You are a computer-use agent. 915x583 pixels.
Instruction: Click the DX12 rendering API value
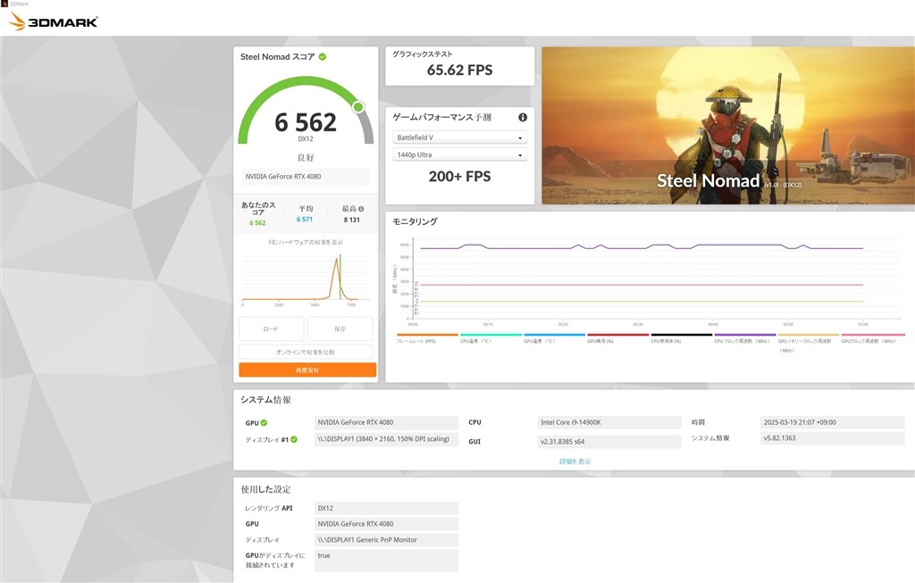[x=386, y=508]
